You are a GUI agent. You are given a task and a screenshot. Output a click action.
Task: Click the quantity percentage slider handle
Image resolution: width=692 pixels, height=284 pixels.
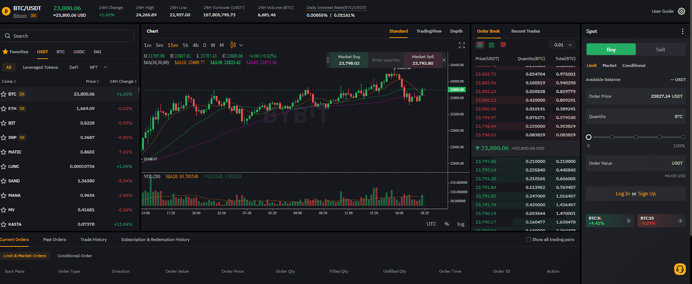[589, 137]
